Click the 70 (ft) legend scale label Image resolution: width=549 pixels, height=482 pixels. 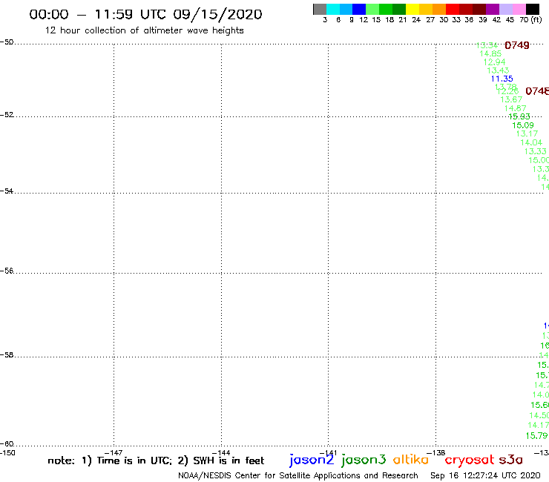(530, 20)
